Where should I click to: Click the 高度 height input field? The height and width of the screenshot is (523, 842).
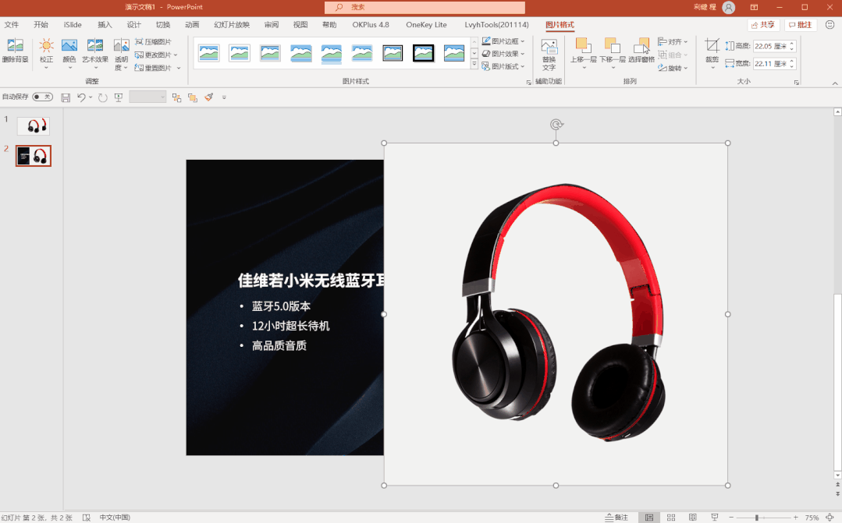[x=770, y=47]
